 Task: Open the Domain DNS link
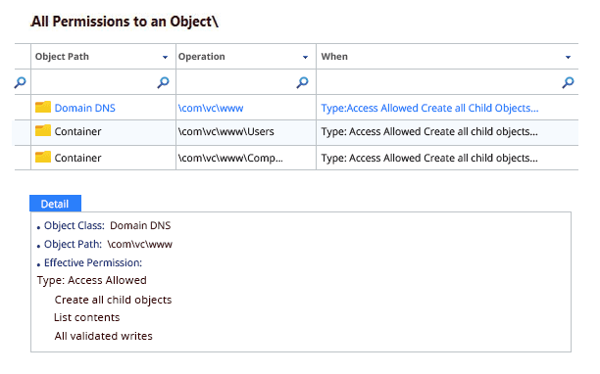coord(85,108)
